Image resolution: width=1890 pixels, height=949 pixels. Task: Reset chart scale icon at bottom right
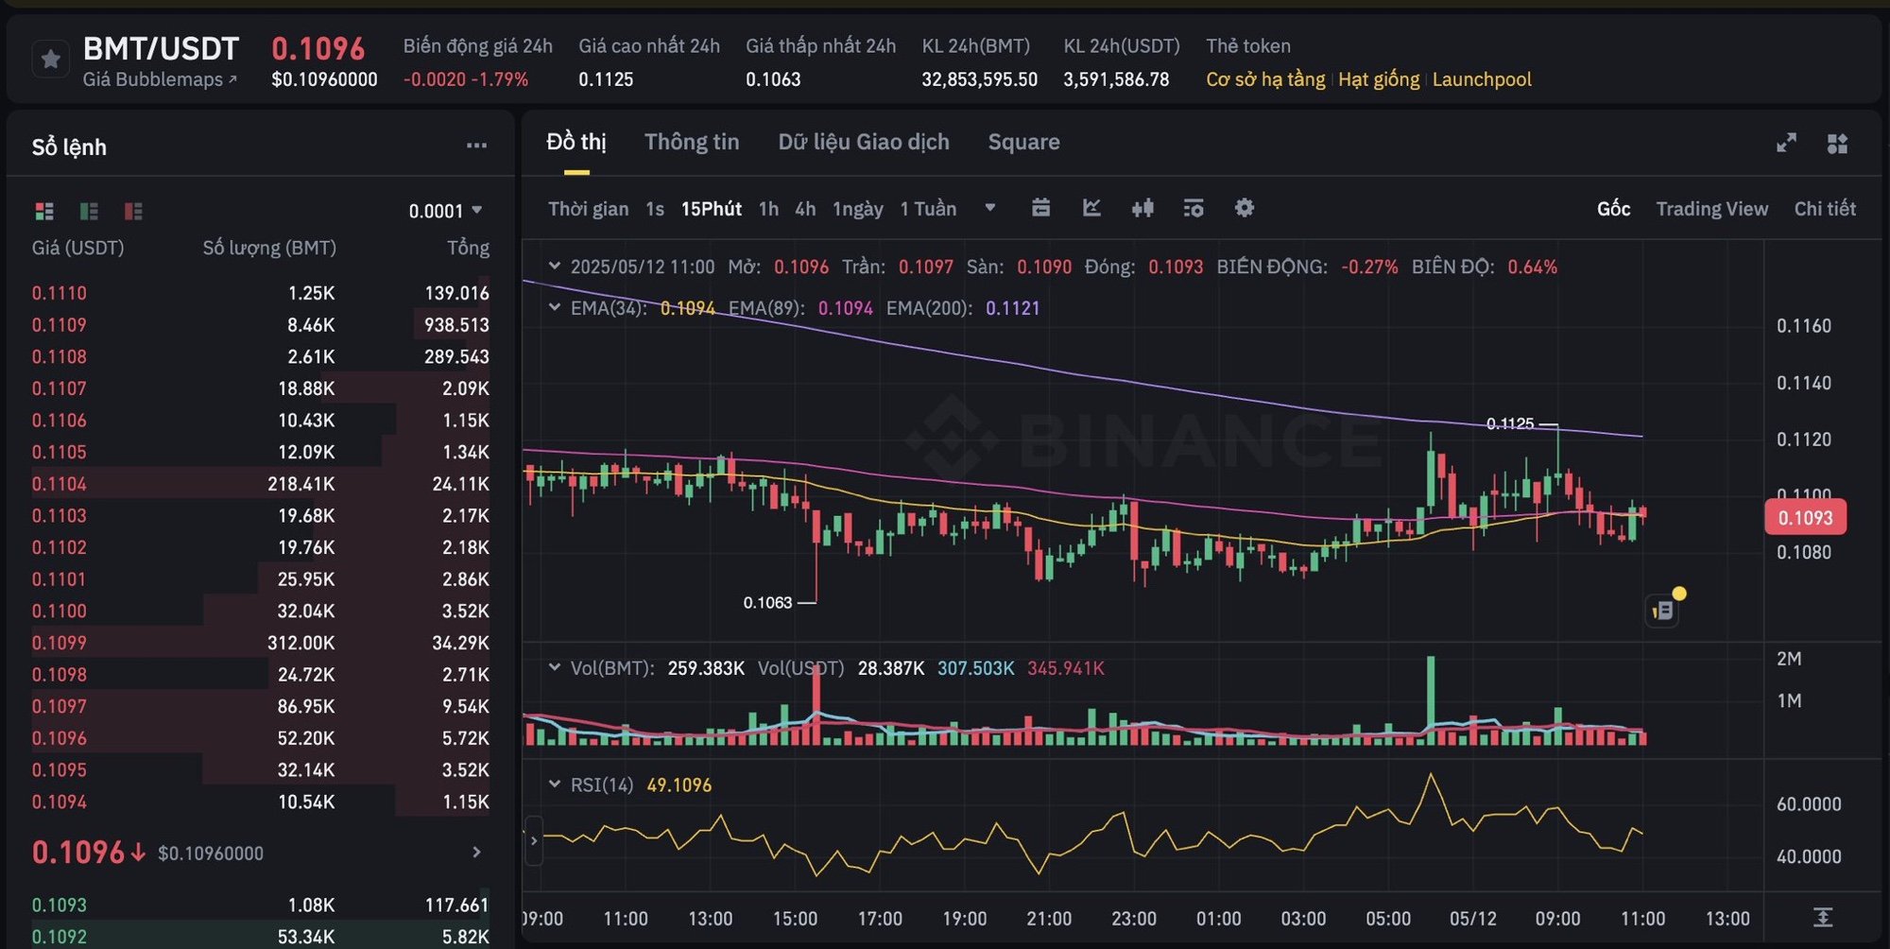(x=1823, y=917)
